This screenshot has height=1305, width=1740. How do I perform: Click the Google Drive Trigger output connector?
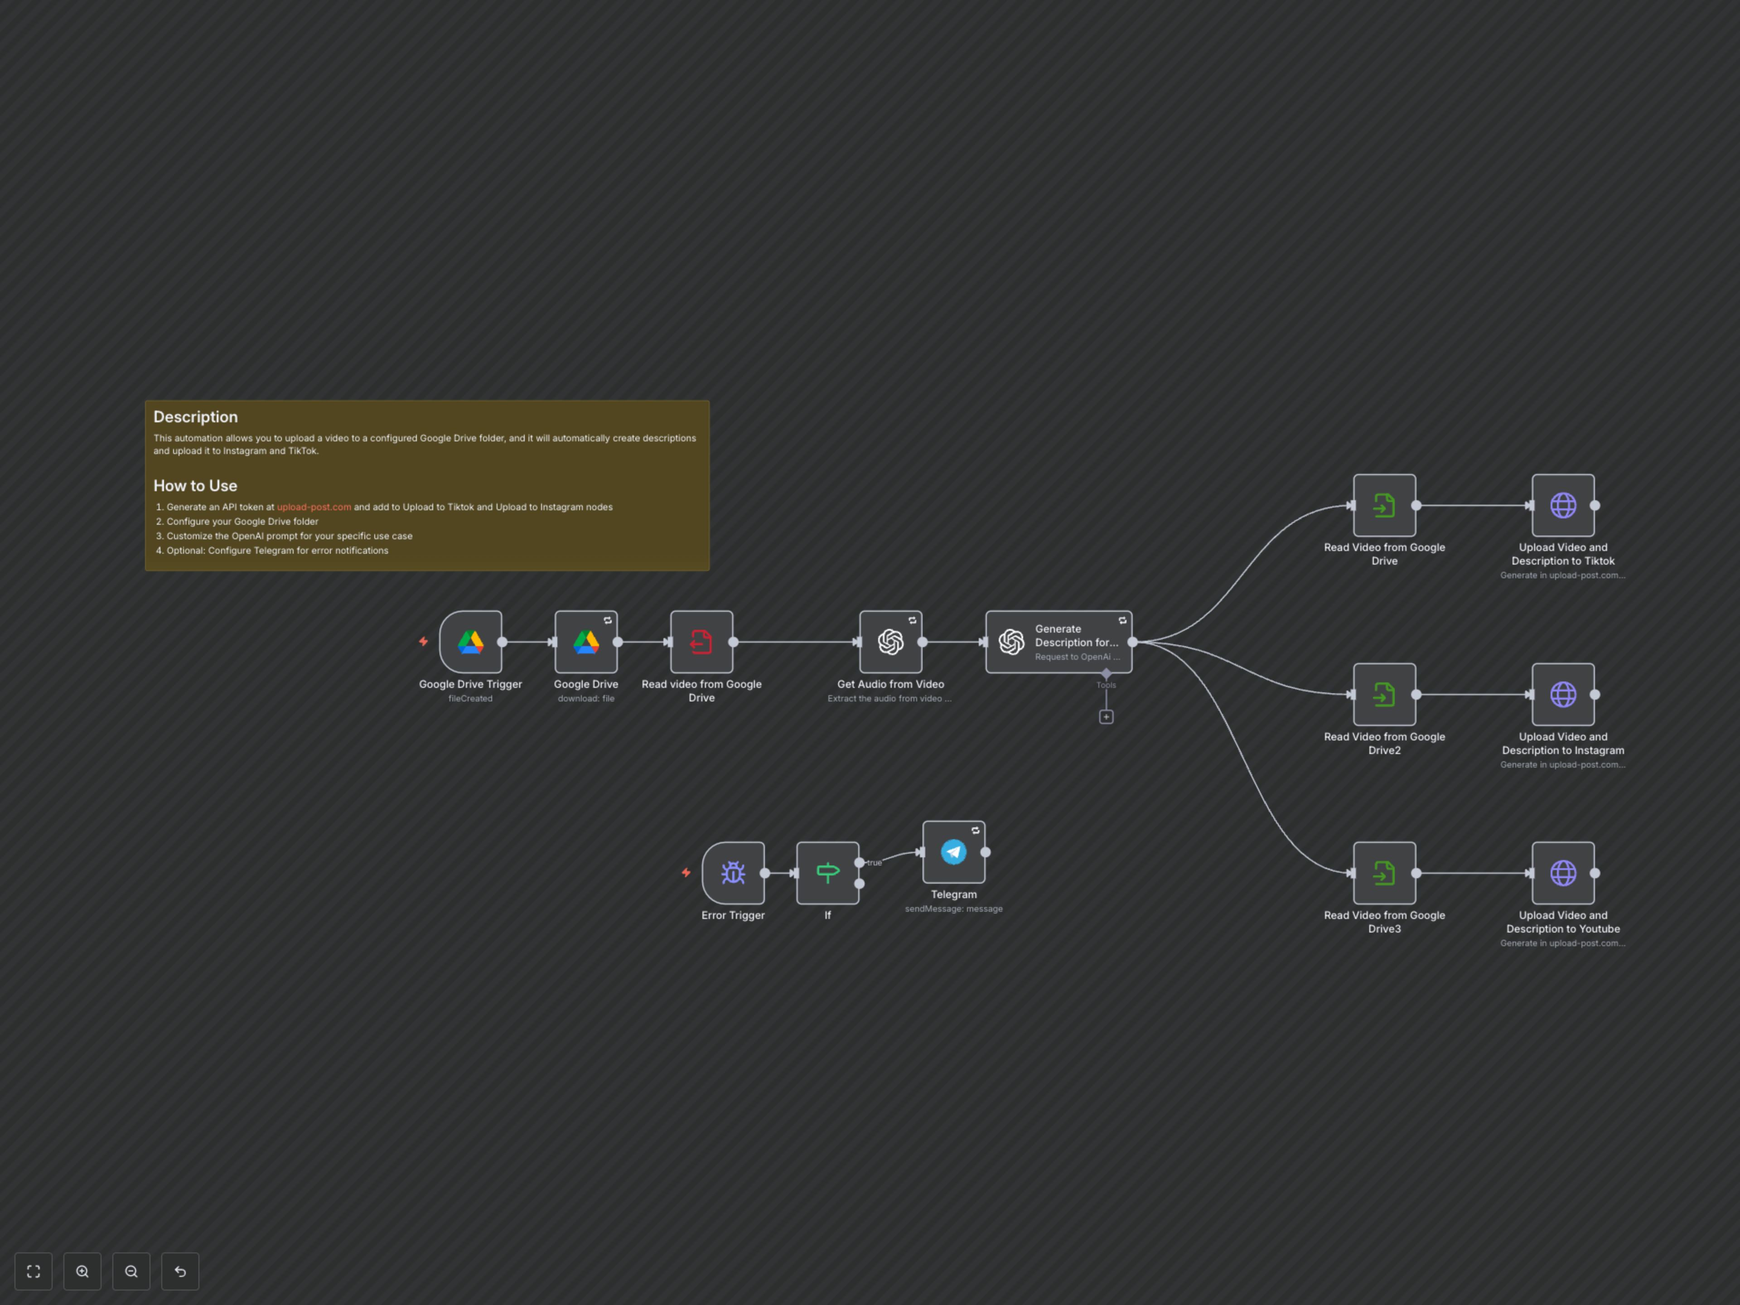(x=502, y=642)
